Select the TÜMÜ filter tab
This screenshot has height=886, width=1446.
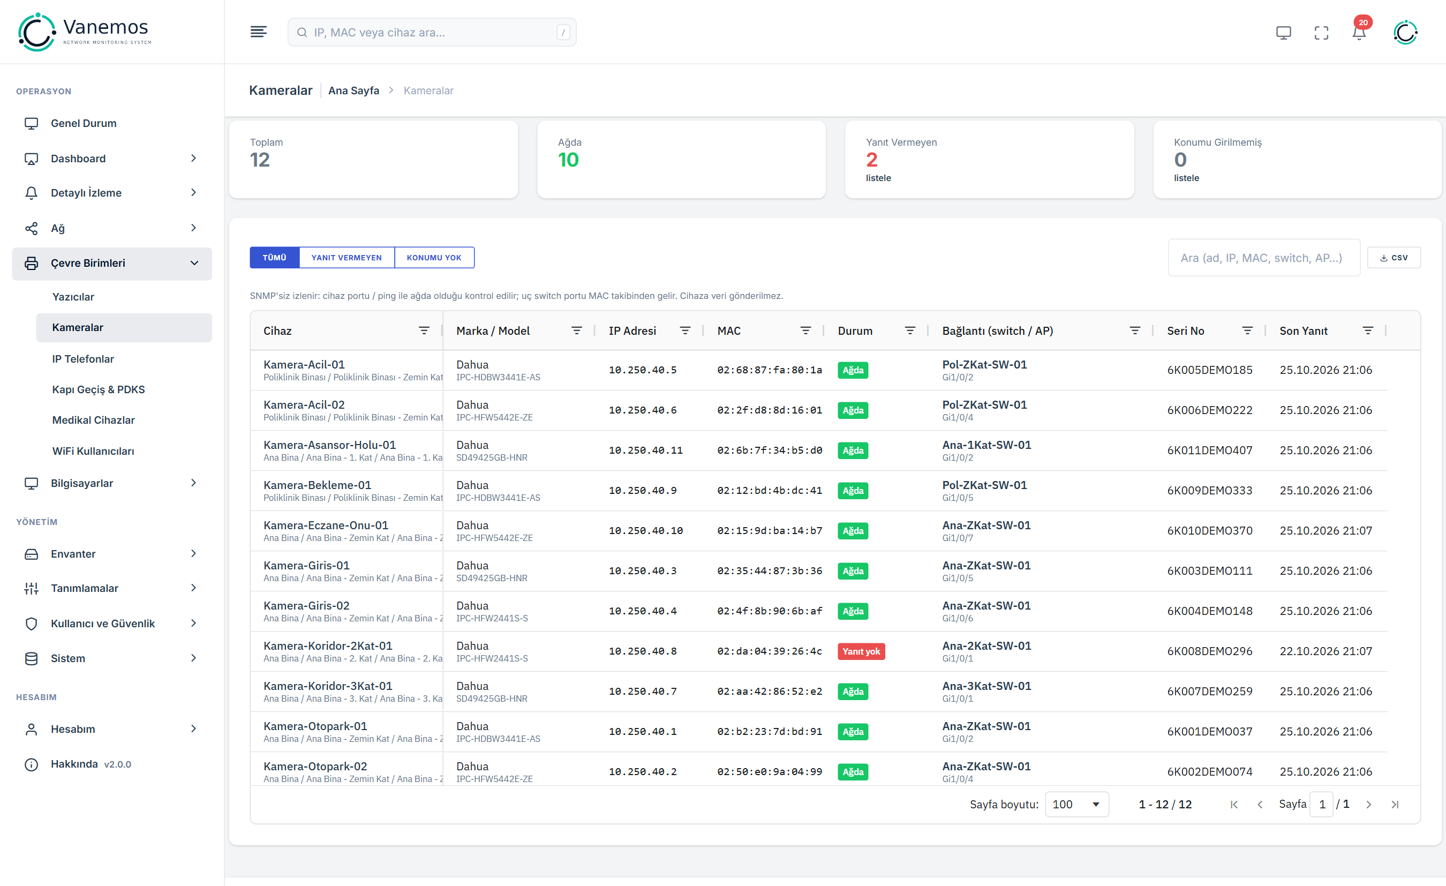[x=274, y=257]
